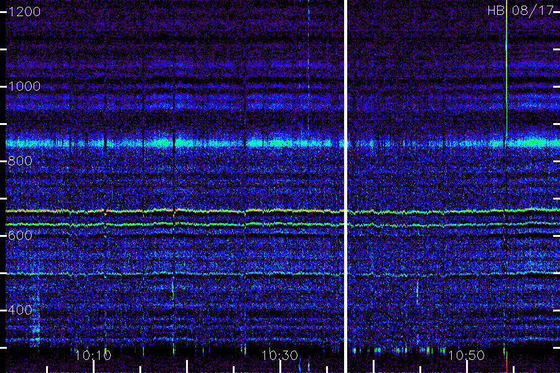Click the HB 08/17 date label
The width and height of the screenshot is (560, 373).
[520, 11]
